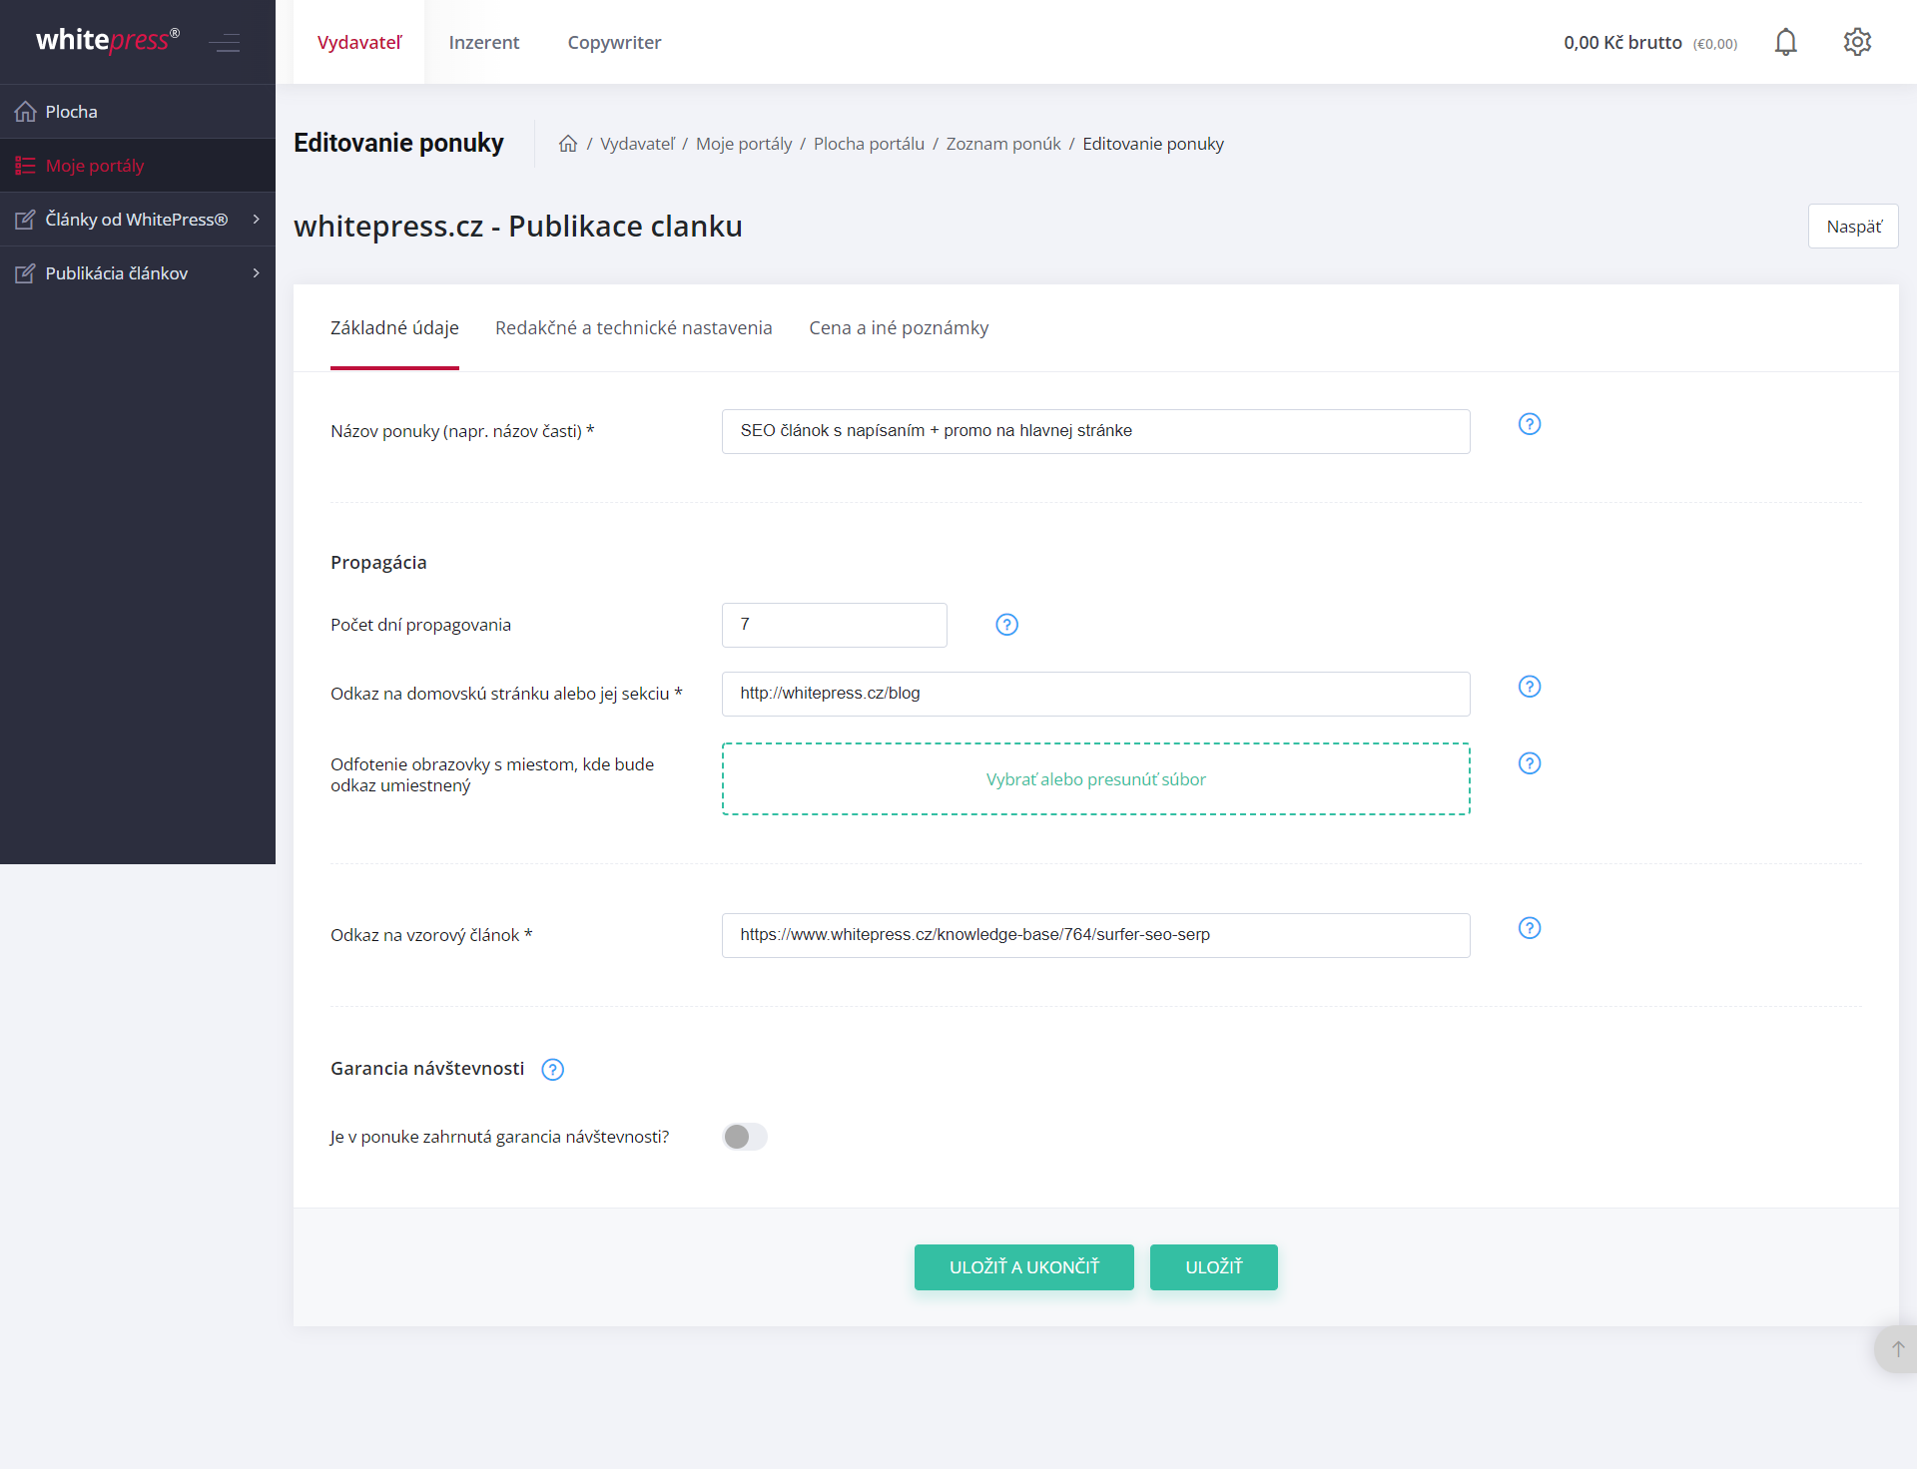Show help for Počet dní propagovania
1917x1469 pixels.
point(1007,625)
